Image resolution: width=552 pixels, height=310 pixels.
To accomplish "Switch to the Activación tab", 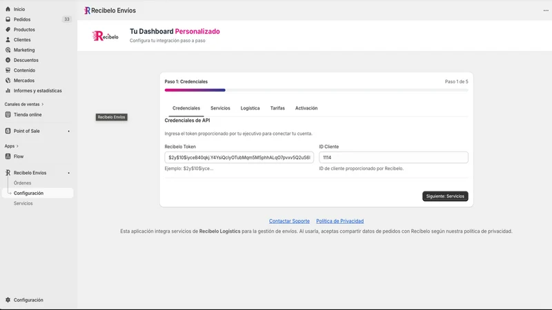I will [x=306, y=108].
